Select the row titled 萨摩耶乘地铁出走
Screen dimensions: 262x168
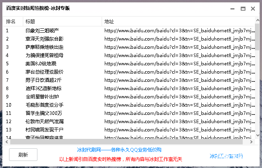129,47
